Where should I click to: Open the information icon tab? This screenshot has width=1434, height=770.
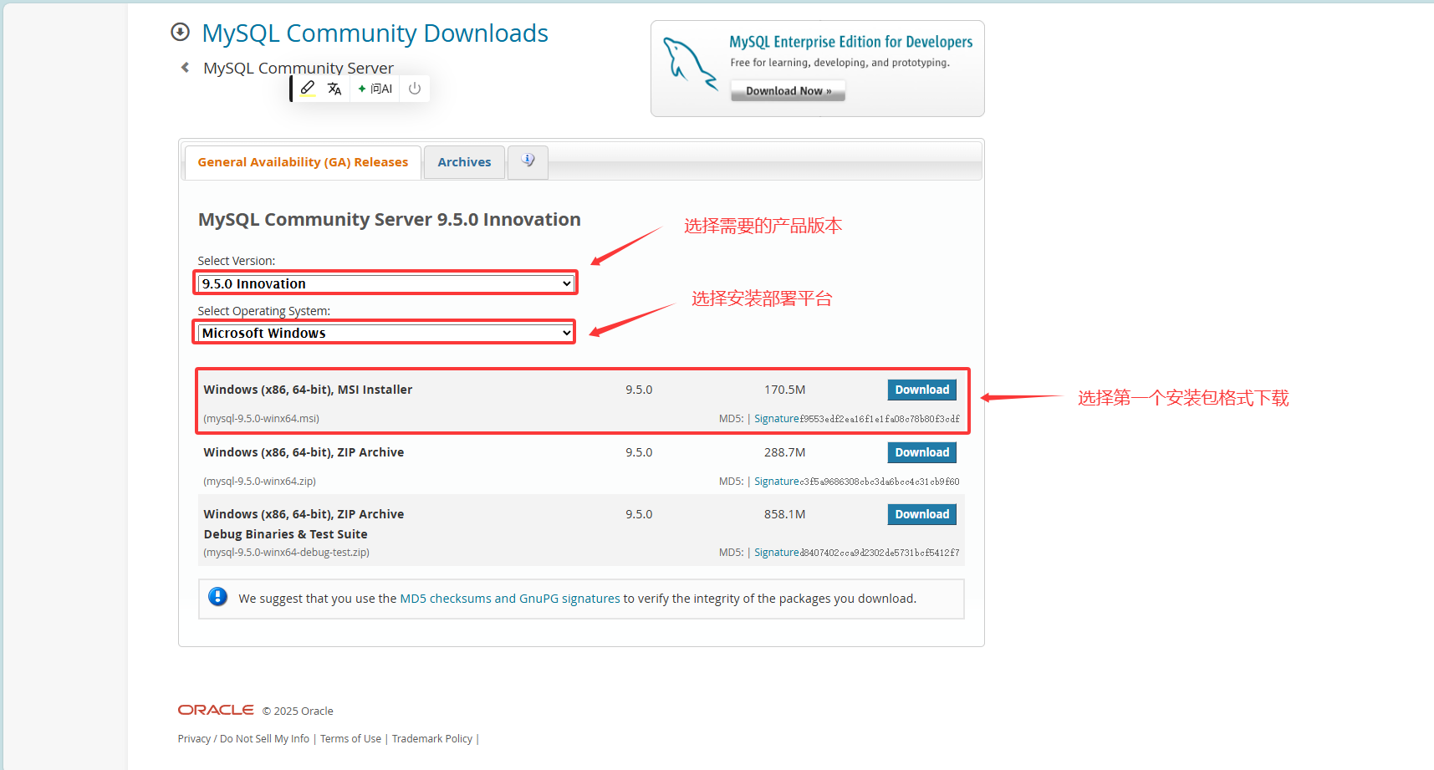tap(528, 161)
